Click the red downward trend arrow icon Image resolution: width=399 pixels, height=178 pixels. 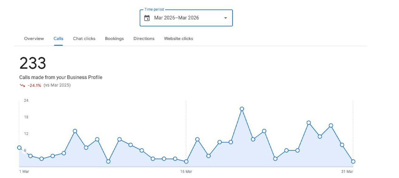(22, 85)
